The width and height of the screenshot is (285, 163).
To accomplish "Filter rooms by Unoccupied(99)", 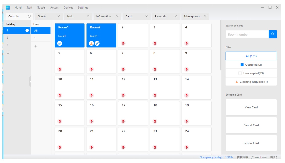I will point(251,73).
